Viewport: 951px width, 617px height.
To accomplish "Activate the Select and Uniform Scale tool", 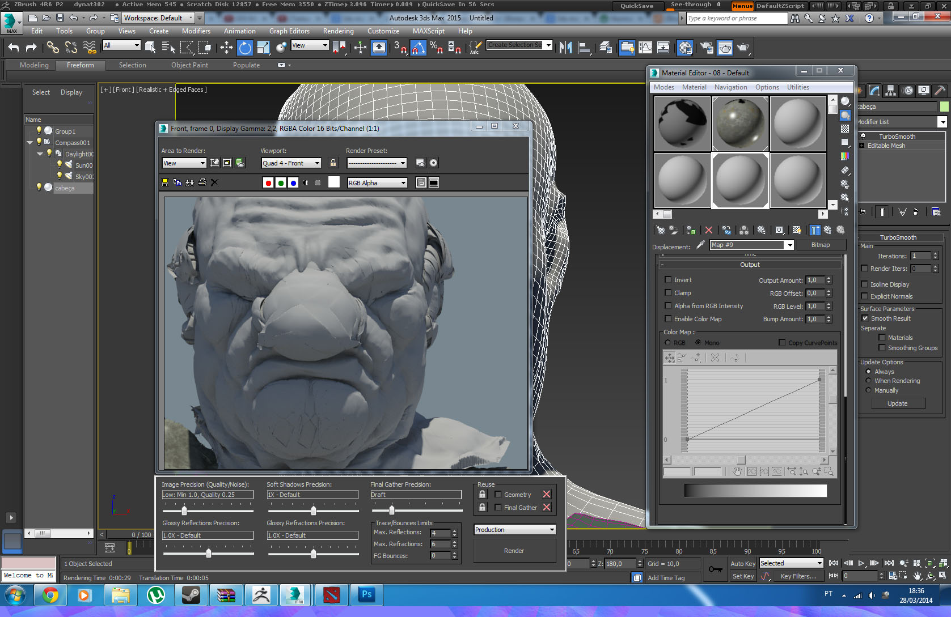I will 263,48.
